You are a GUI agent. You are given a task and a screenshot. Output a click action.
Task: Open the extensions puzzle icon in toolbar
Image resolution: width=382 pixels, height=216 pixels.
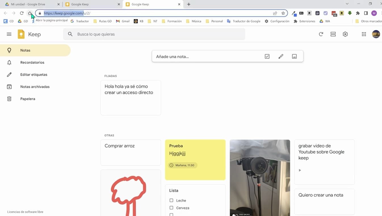358,13
